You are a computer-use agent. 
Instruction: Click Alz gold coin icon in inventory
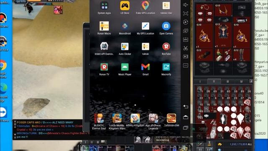click(219, 144)
